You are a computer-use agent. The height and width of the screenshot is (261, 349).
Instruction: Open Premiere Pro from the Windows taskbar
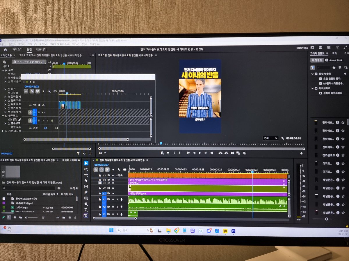click(x=233, y=231)
